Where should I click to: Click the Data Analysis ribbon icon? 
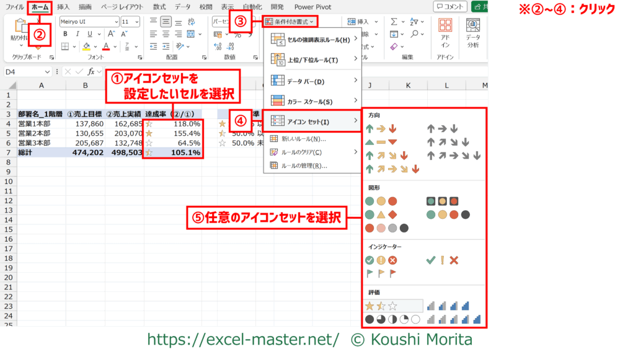[x=472, y=33]
